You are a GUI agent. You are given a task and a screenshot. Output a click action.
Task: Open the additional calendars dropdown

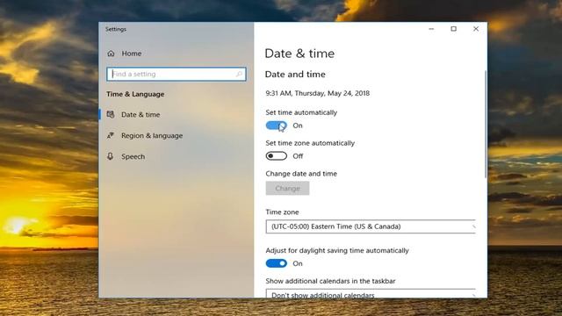pyautogui.click(x=371, y=293)
